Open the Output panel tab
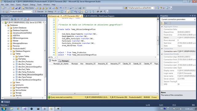Screen dimensions: 197x111 pos(6,102)
